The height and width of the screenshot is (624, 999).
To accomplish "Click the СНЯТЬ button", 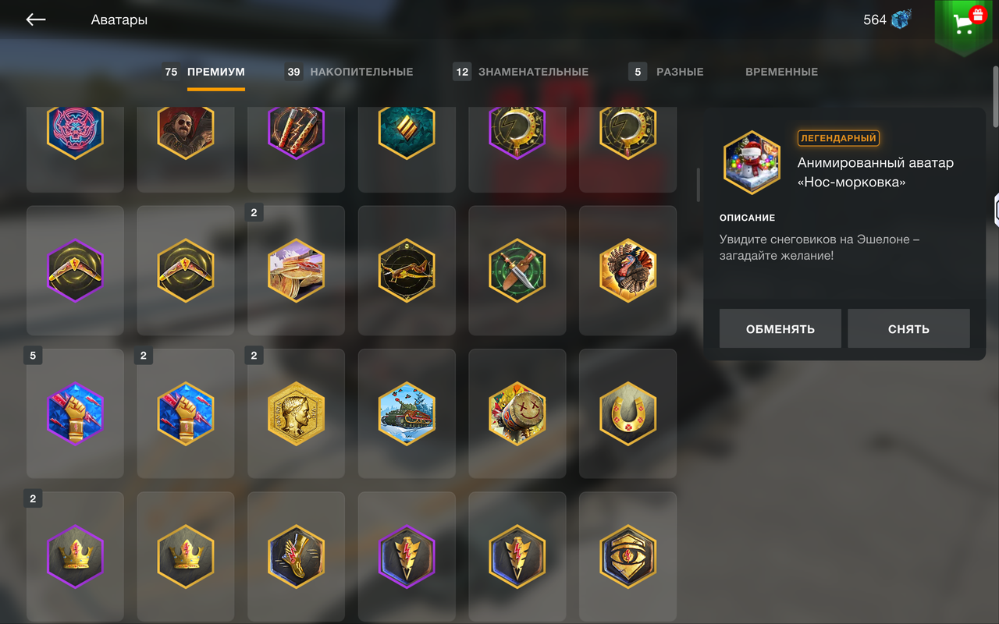I will click(x=908, y=328).
